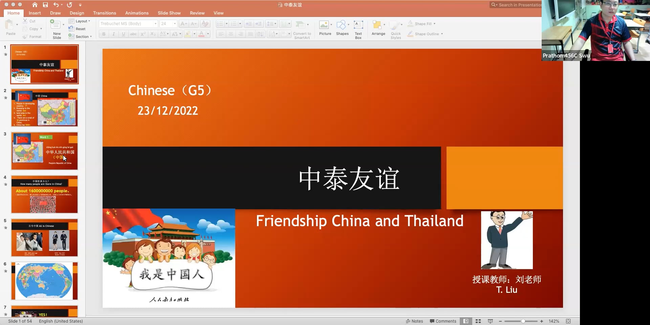Image resolution: width=650 pixels, height=325 pixels.
Task: Switch to Normal view in status bar
Action: click(x=466, y=321)
